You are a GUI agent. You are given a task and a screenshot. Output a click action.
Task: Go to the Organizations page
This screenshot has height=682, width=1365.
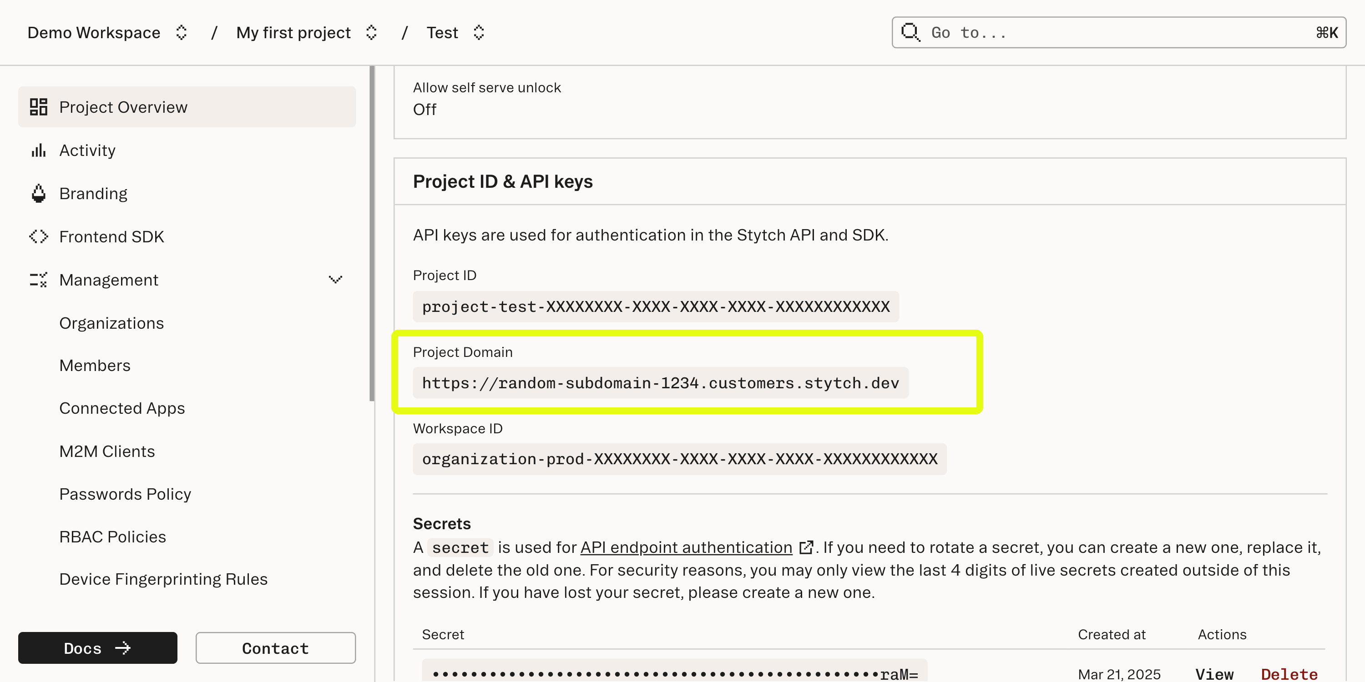point(112,323)
